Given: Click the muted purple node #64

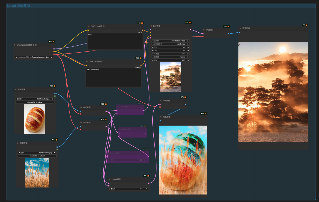Looking at the screenshot, I should click(128, 157).
